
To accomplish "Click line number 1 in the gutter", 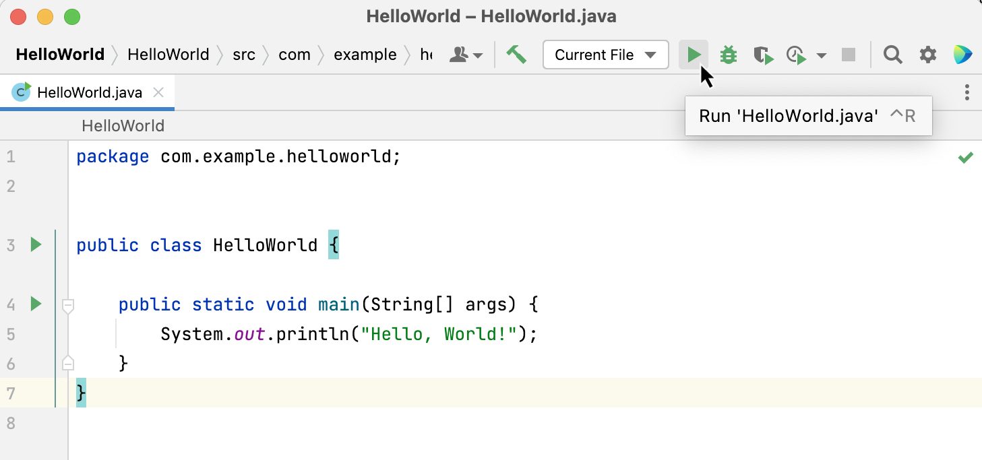I will pyautogui.click(x=11, y=158).
